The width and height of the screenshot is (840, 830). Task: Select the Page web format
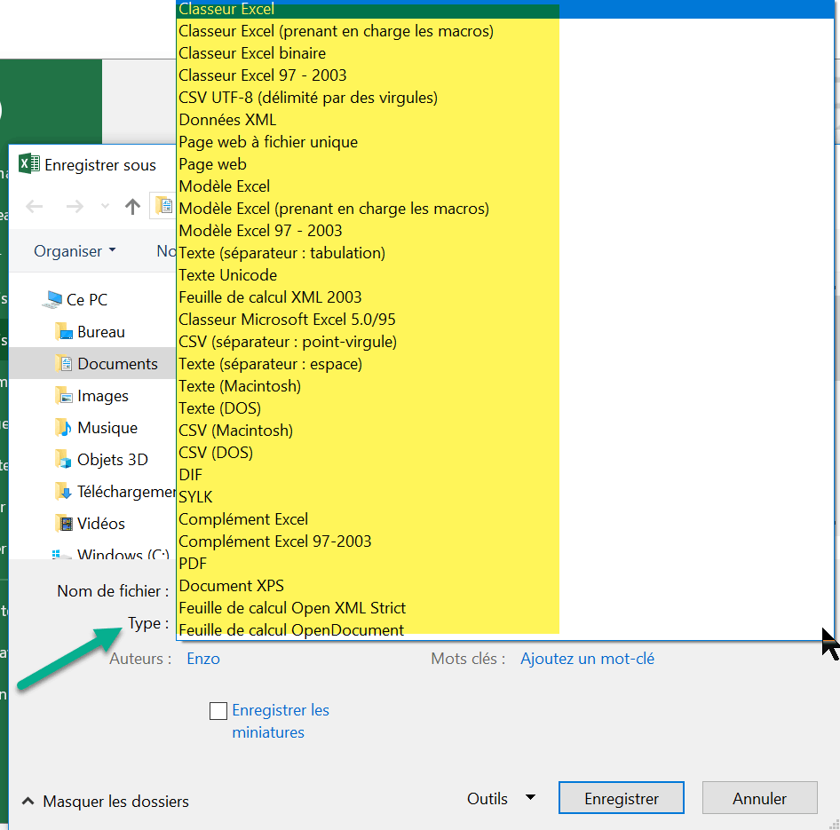pos(504,164)
